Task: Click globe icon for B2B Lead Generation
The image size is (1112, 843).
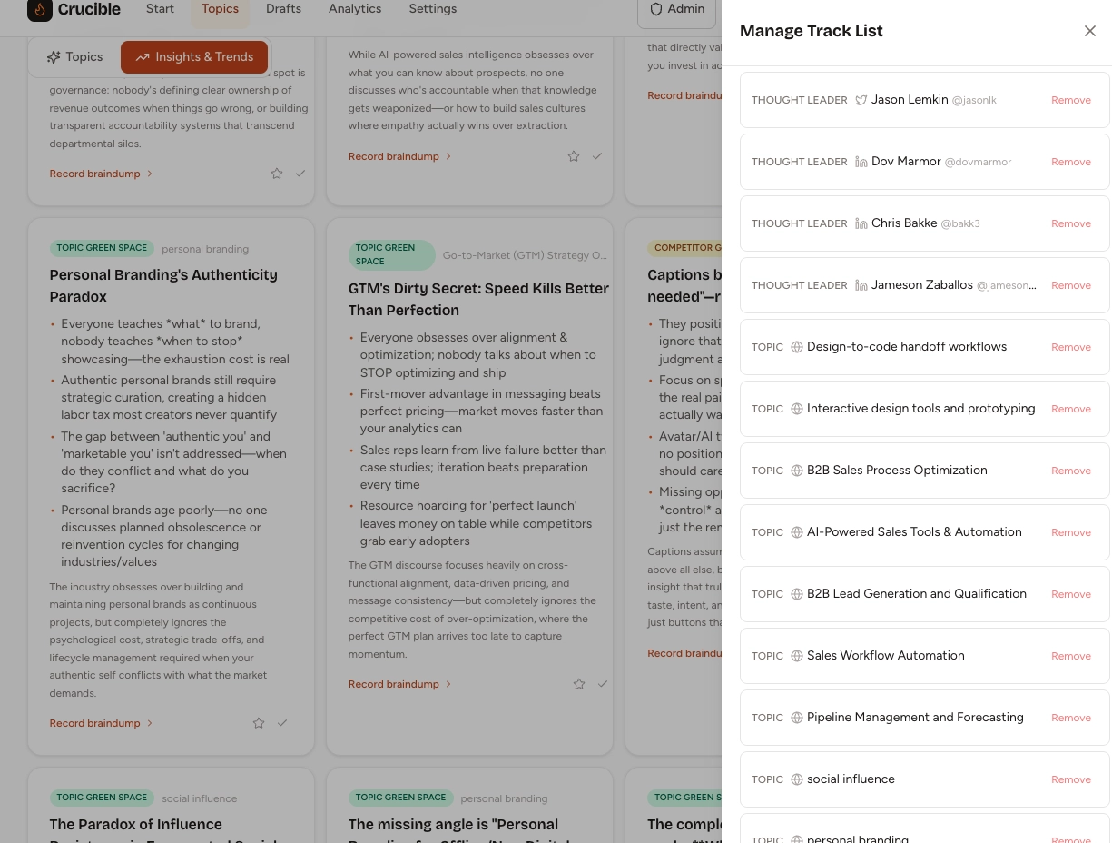Action: pyautogui.click(x=797, y=594)
